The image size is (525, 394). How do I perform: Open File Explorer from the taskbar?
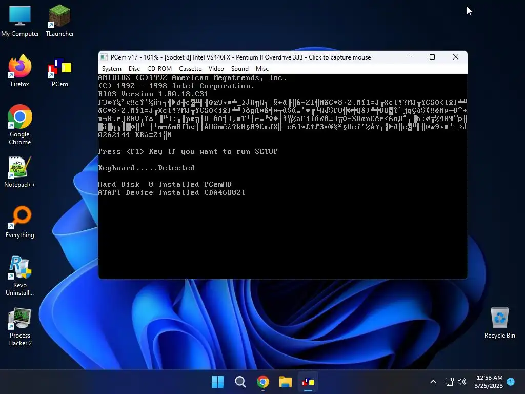coord(285,382)
